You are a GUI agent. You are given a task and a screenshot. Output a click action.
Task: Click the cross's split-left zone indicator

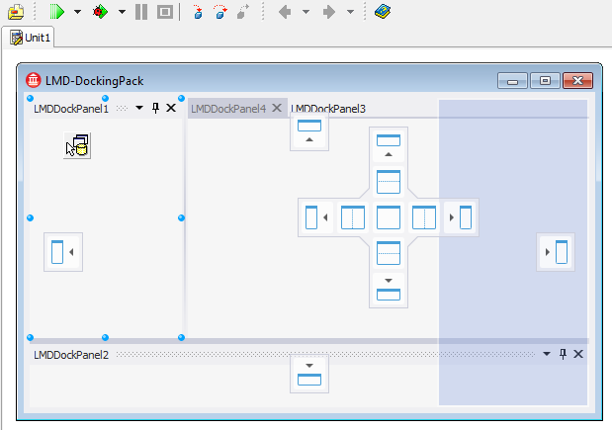(x=353, y=217)
